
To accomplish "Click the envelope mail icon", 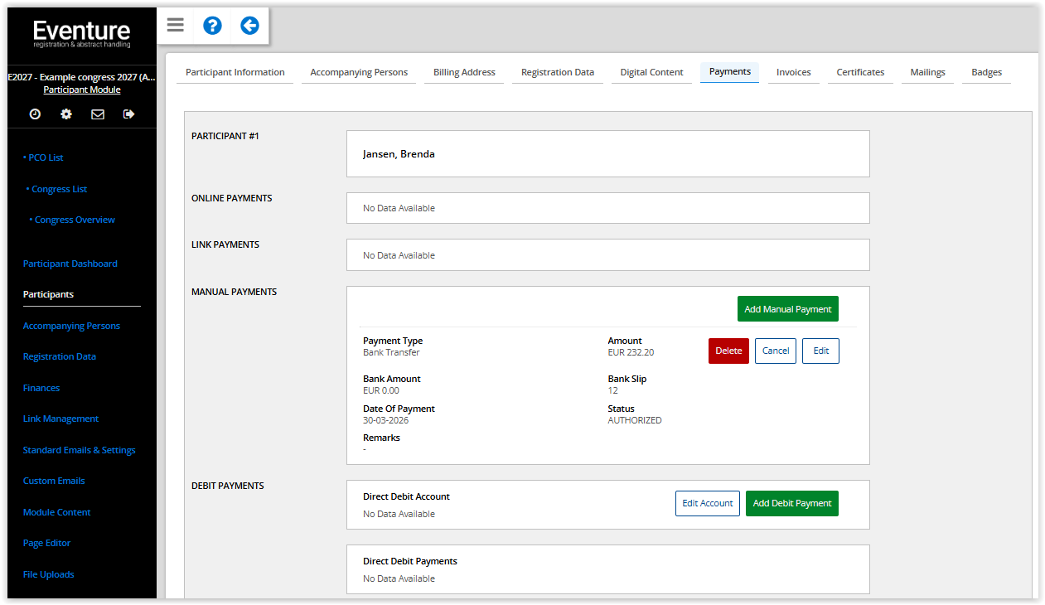I will 98,114.
